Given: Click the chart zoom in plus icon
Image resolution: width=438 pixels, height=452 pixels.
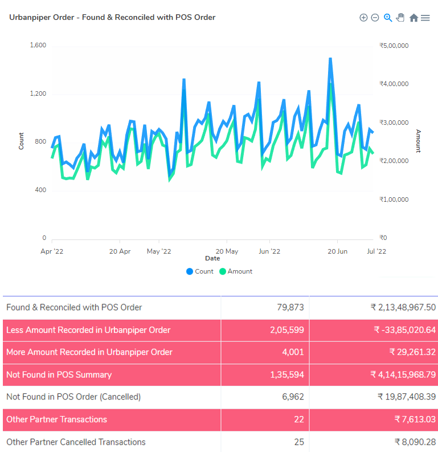Looking at the screenshot, I should 363,18.
